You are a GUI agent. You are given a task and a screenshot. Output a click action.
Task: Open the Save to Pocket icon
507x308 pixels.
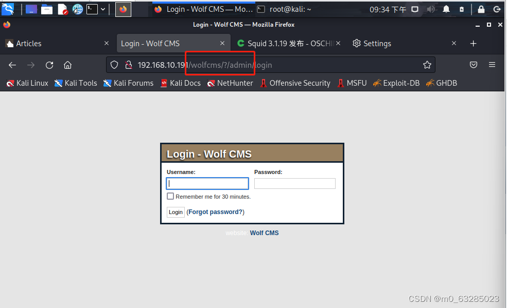[474, 65]
